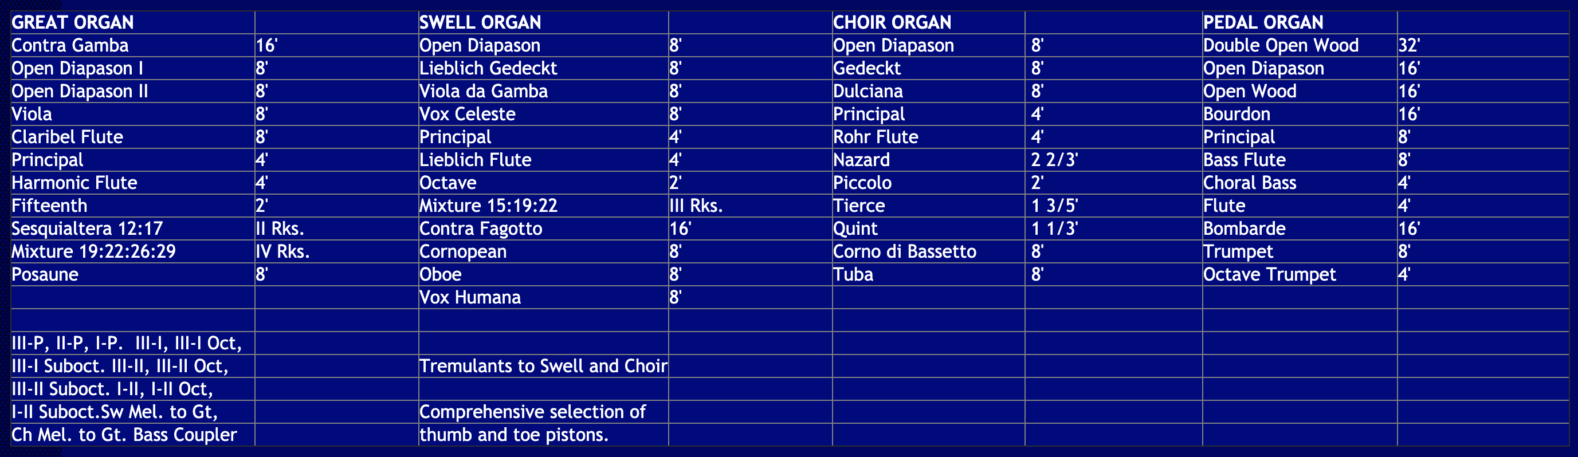Screen dimensions: 1578x457
Task: Click the Vox Celeste entry
Action: (x=468, y=114)
